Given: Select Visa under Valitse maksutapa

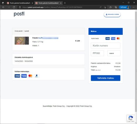Looking at the screenshot, I should [x=17, y=76].
